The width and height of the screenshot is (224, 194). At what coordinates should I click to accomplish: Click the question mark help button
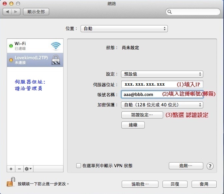tap(210, 166)
